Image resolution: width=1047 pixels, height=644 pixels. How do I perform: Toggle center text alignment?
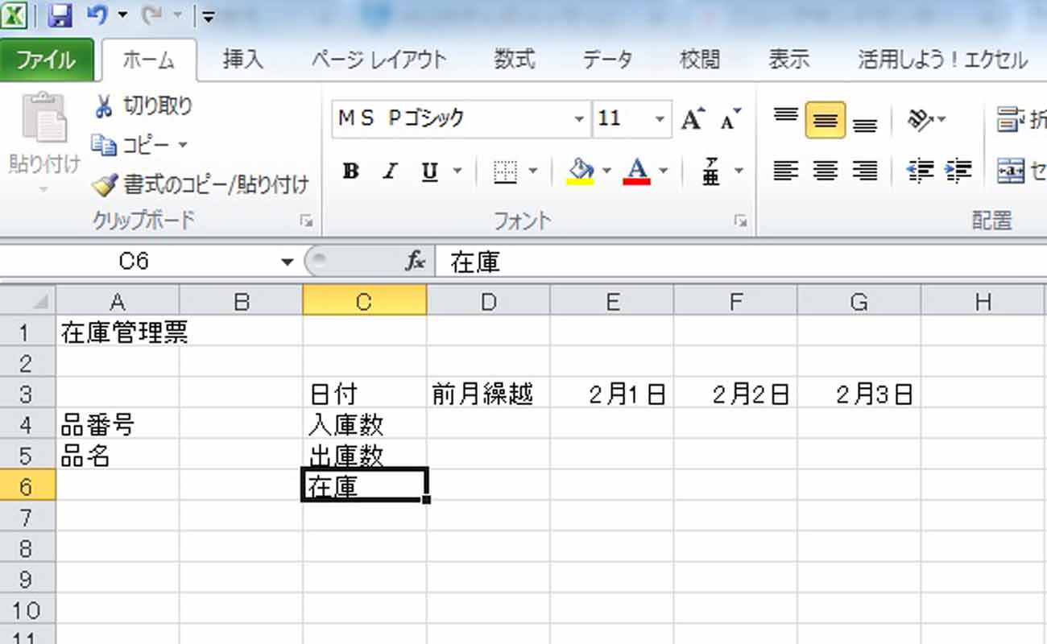coord(825,171)
